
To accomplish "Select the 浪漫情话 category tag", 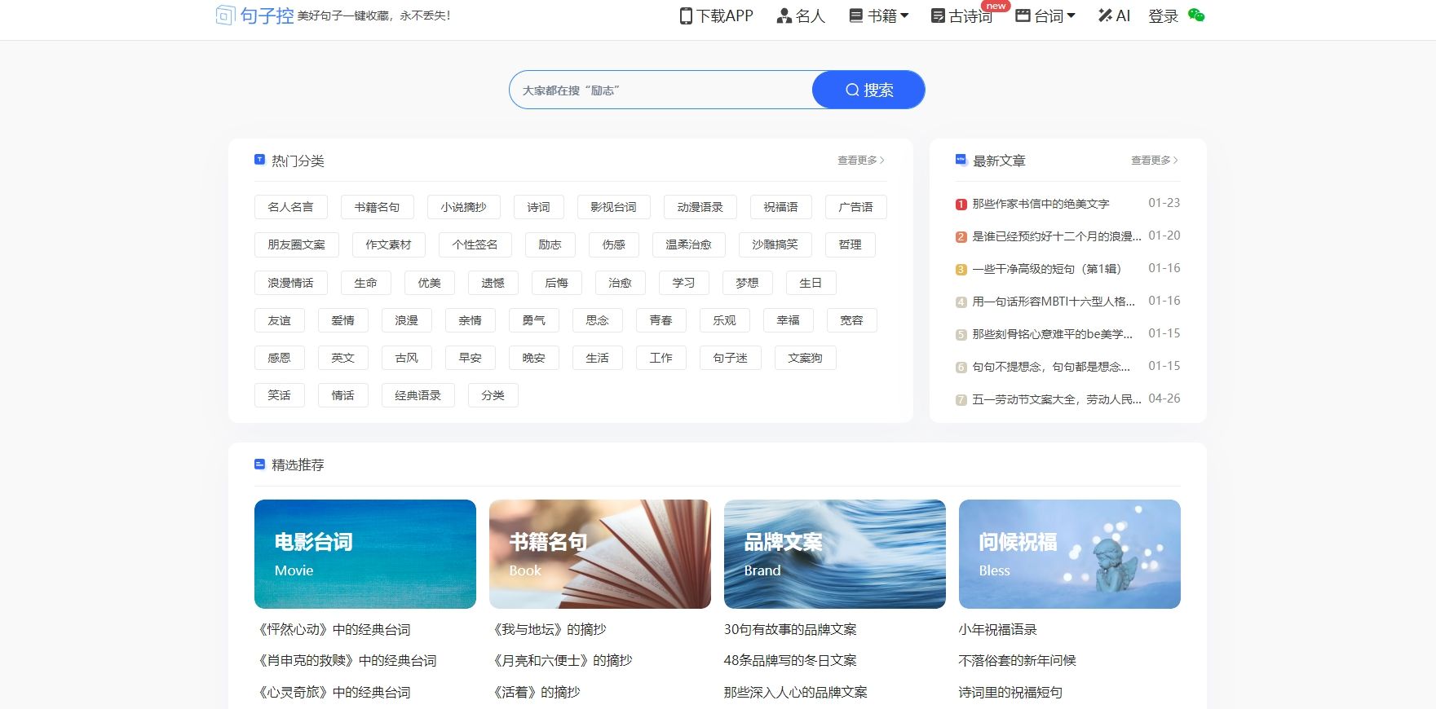I will click(x=290, y=283).
